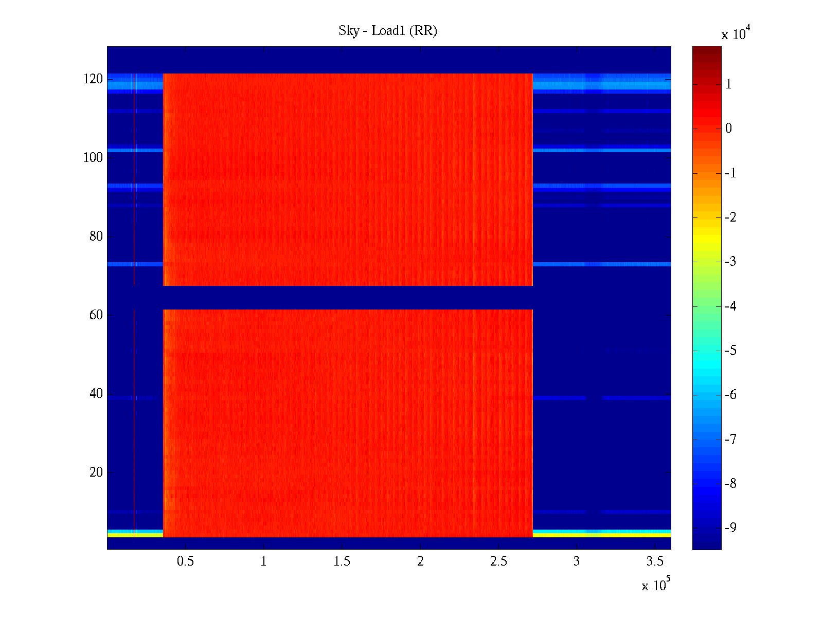
Task: Click the light blue band near y-value 120
Action: coord(601,85)
